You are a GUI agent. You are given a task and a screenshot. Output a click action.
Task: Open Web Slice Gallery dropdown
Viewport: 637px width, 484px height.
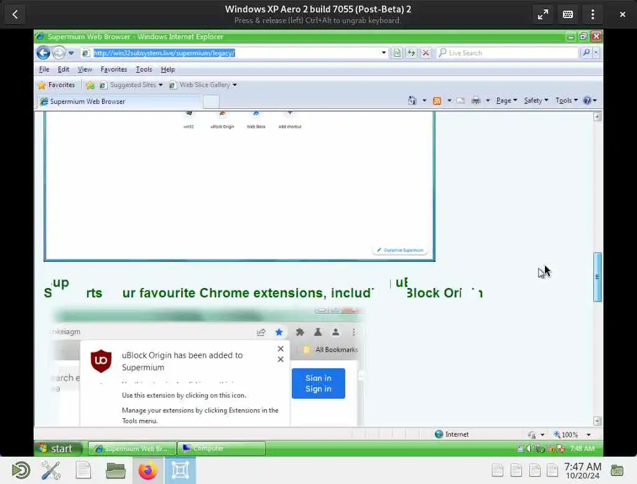203,85
